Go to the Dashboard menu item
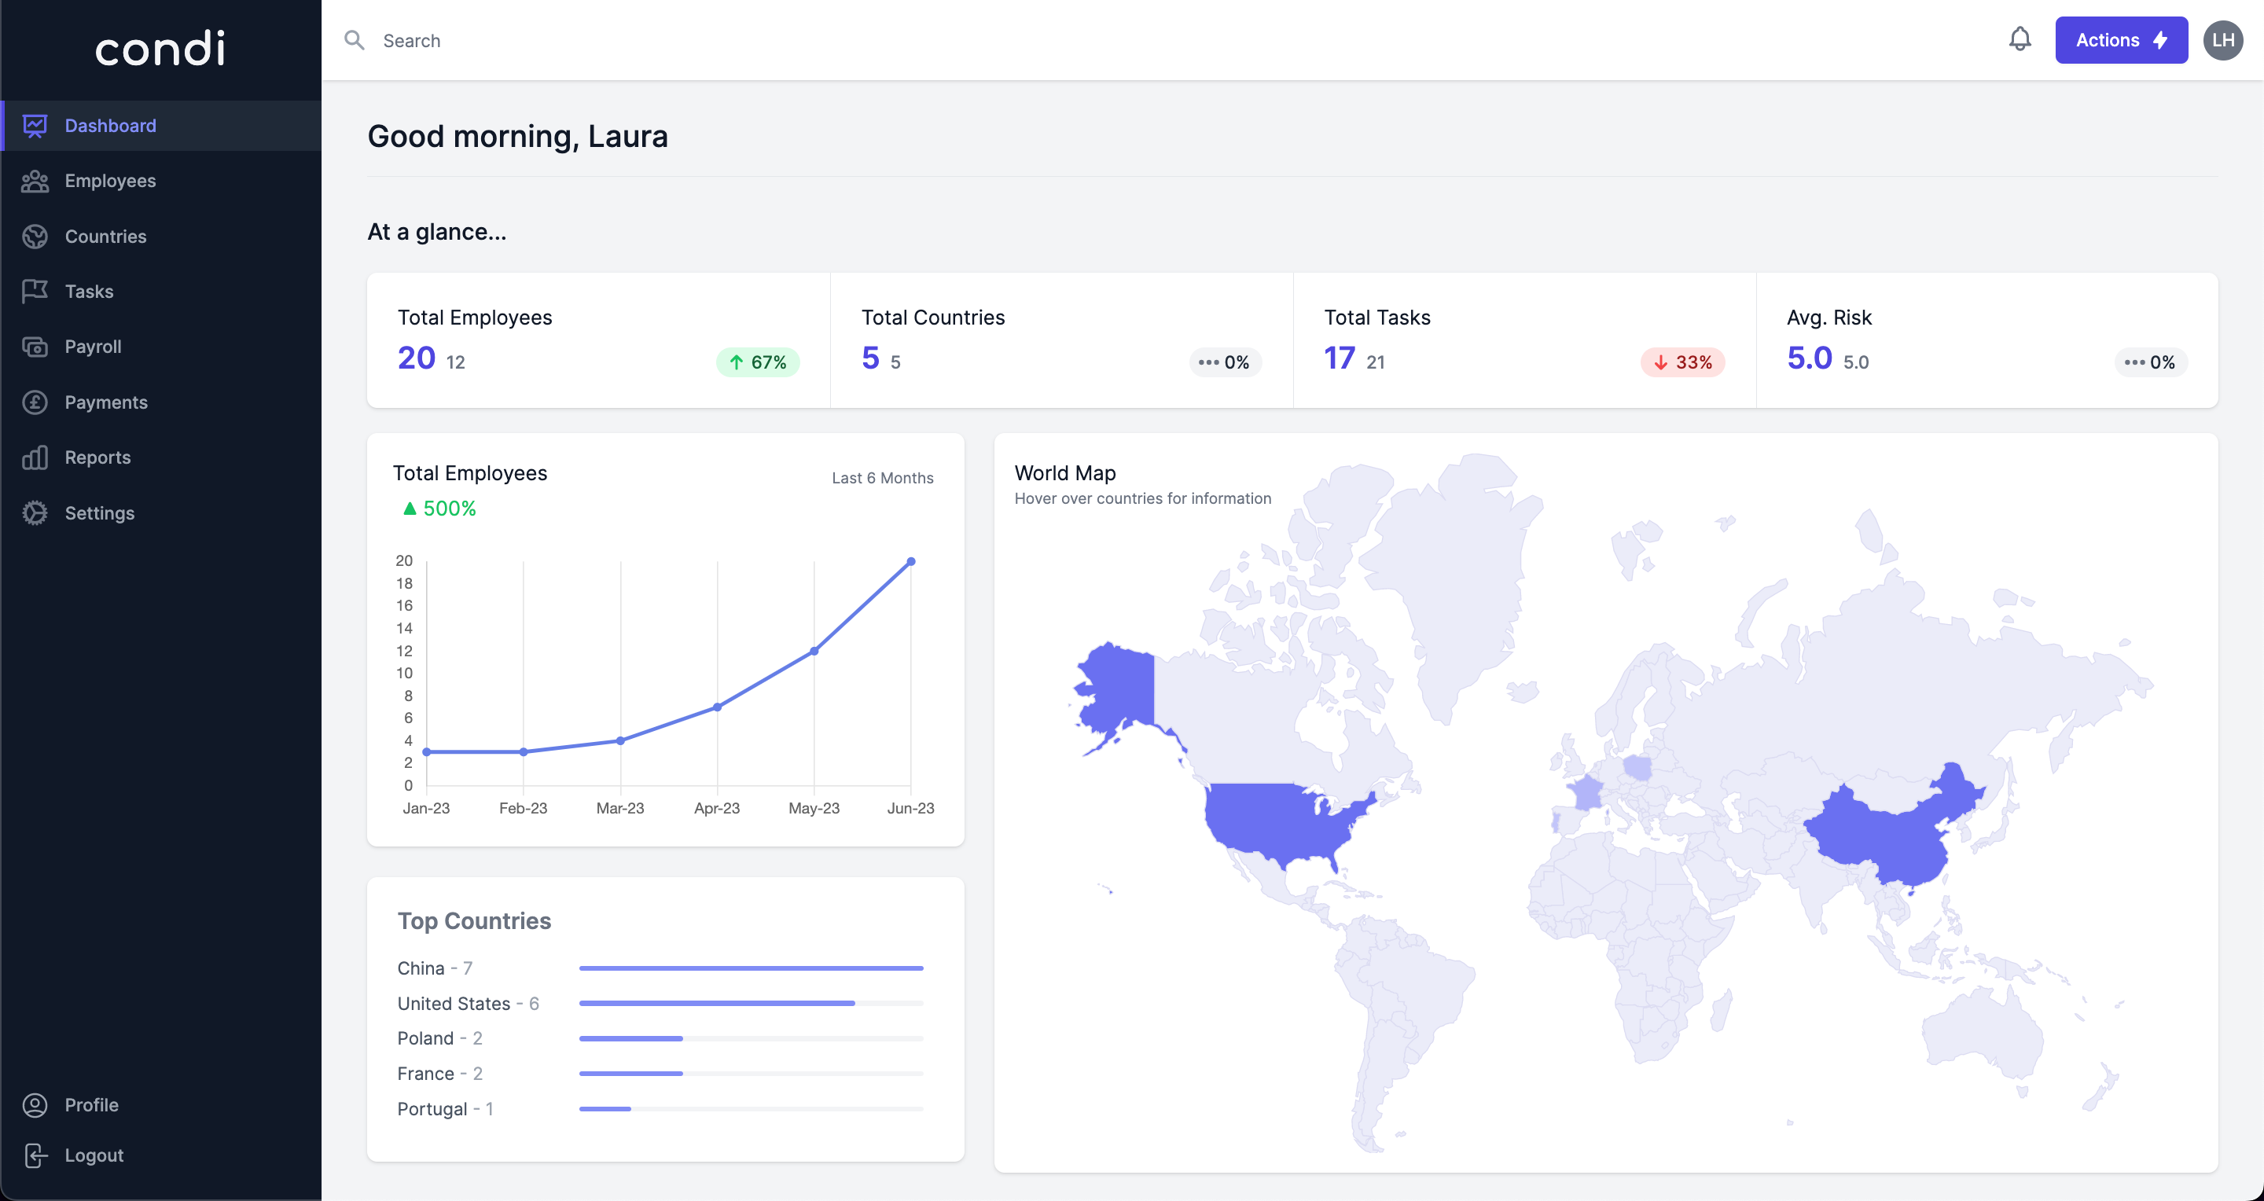The image size is (2264, 1201). [x=110, y=126]
